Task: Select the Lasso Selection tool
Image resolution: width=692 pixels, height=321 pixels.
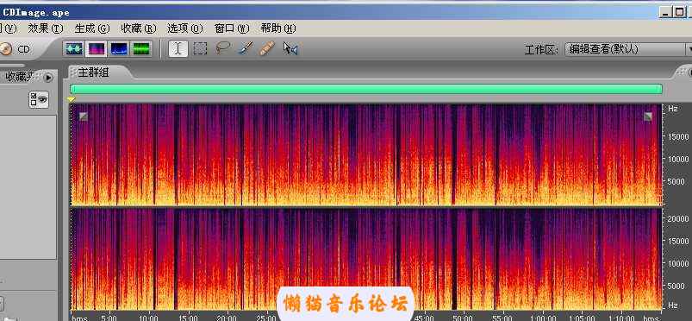Action: [223, 48]
